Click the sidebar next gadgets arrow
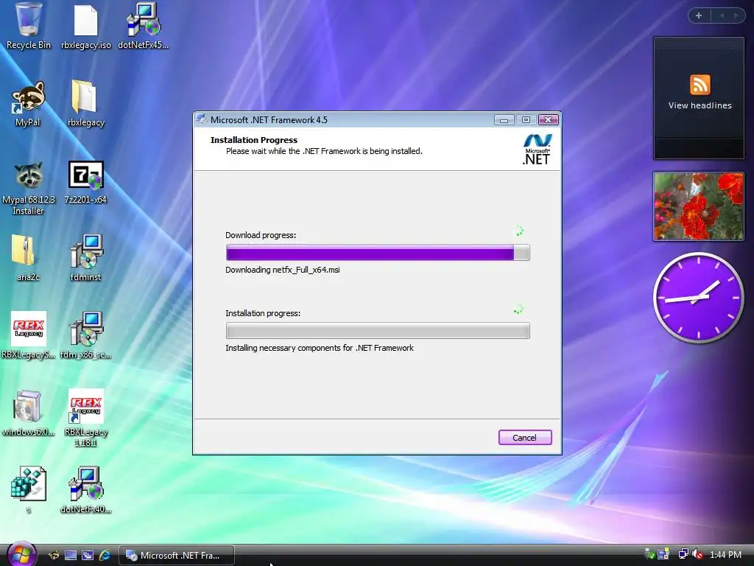The height and width of the screenshot is (566, 754). click(x=736, y=15)
